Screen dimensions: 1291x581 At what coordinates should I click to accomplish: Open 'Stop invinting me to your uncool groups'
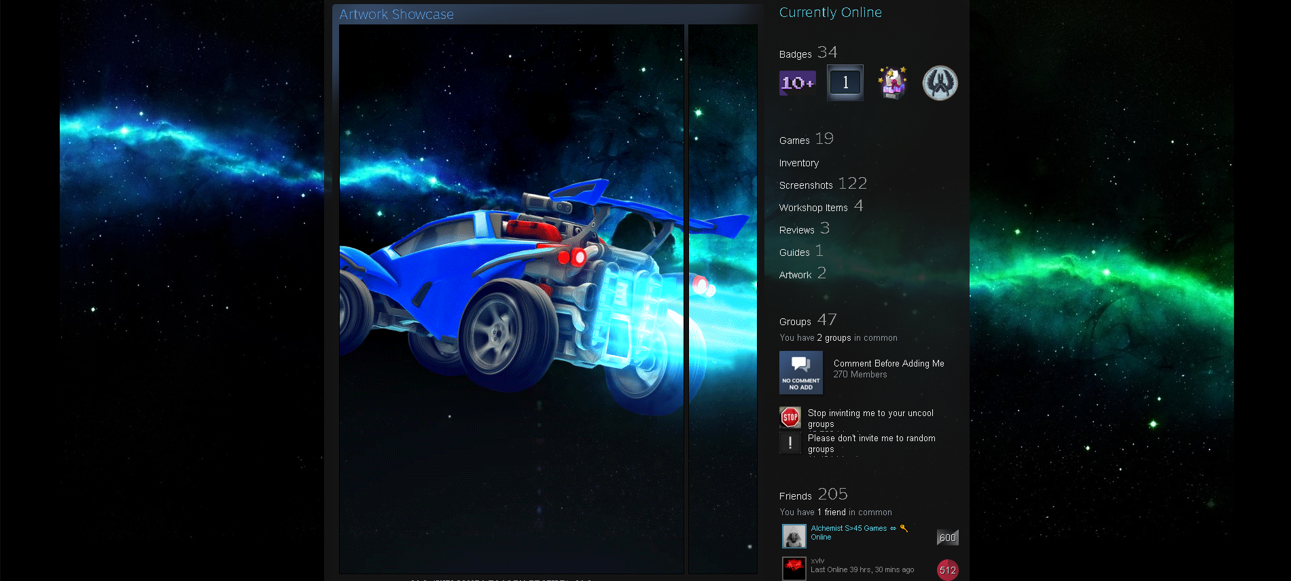tap(870, 418)
